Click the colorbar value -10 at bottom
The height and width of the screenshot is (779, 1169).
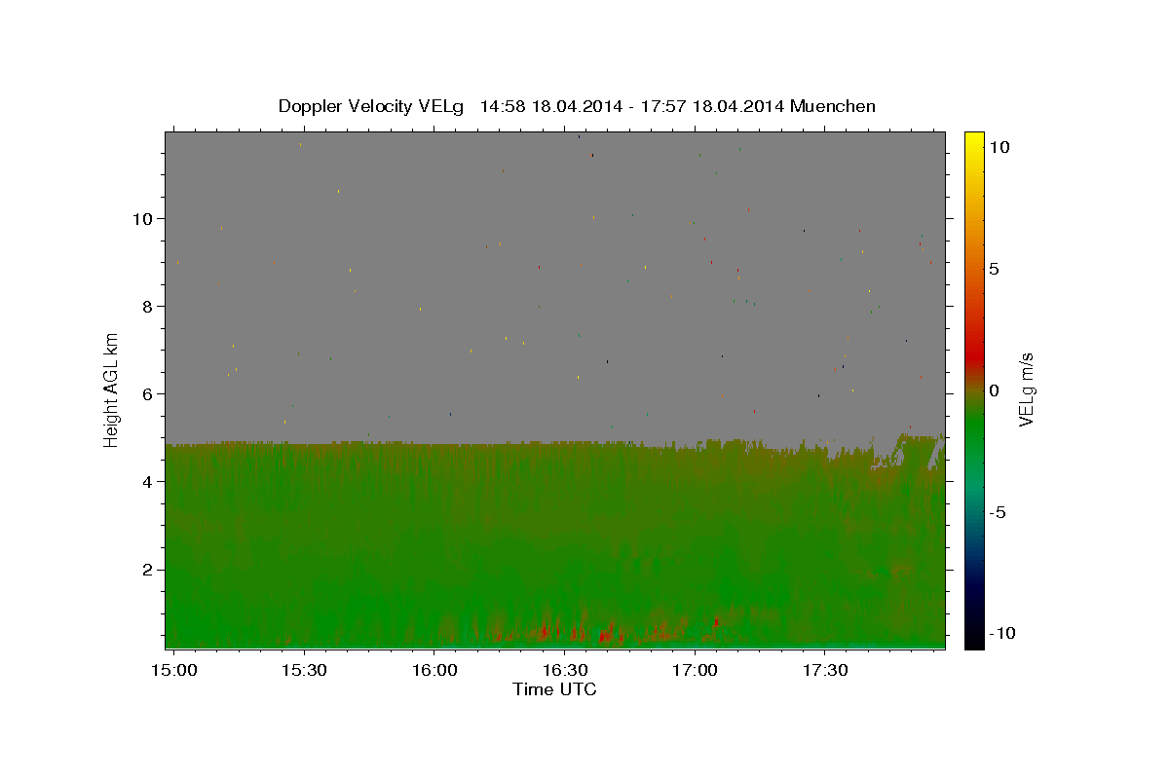(x=1003, y=634)
